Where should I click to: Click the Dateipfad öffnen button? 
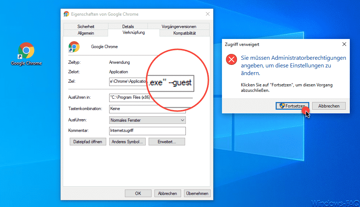88,142
